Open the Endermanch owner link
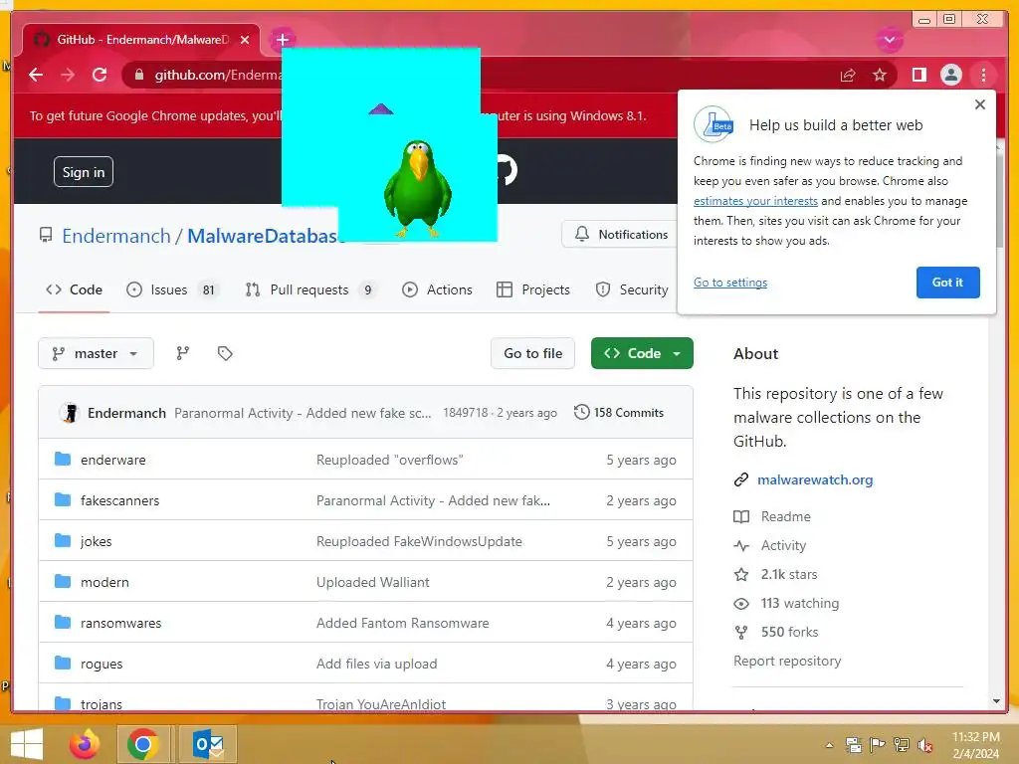The width and height of the screenshot is (1019, 764). [116, 236]
